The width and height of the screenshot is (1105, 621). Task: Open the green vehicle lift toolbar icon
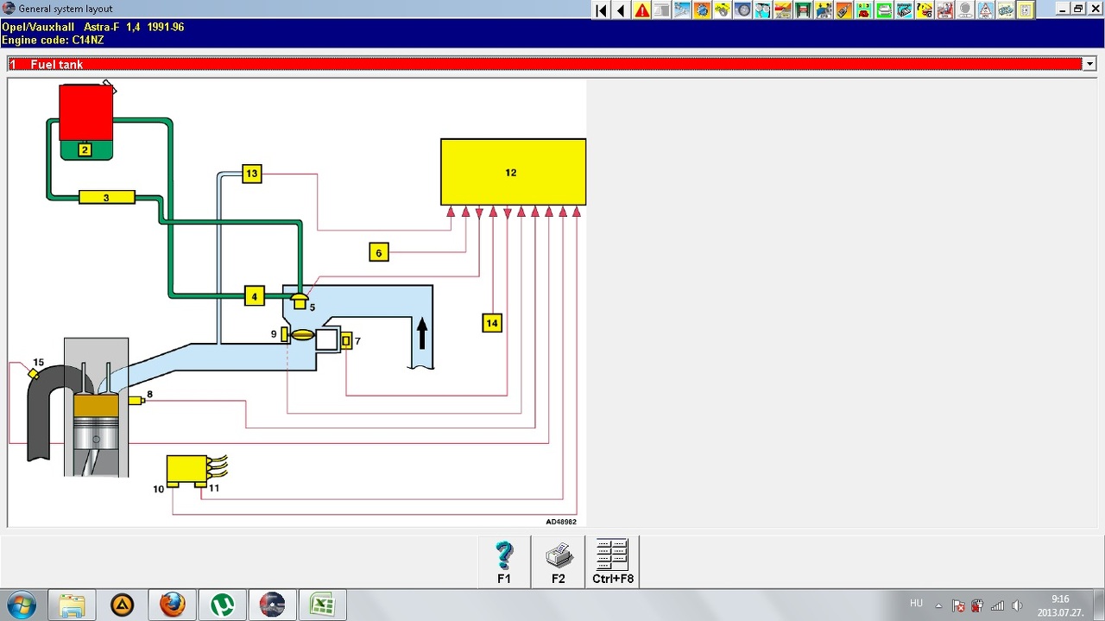pyautogui.click(x=804, y=10)
